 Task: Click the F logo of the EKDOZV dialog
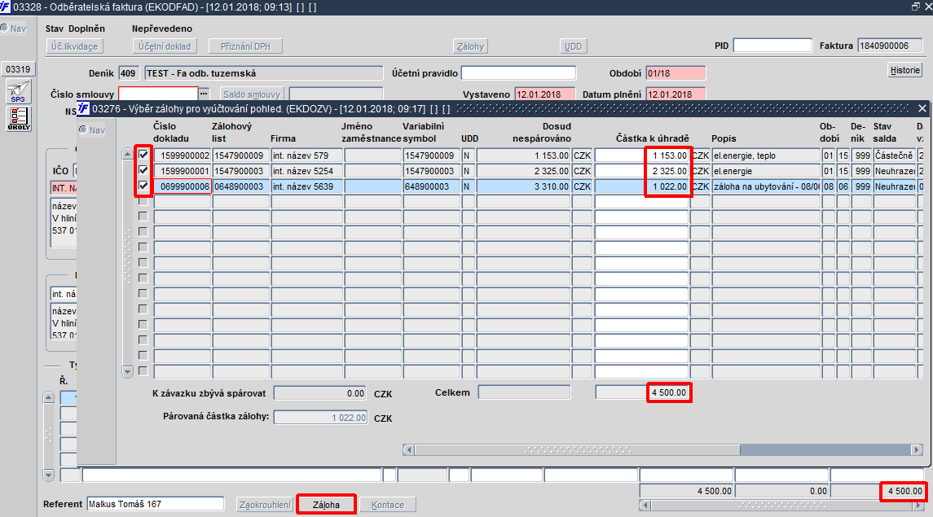[83, 109]
